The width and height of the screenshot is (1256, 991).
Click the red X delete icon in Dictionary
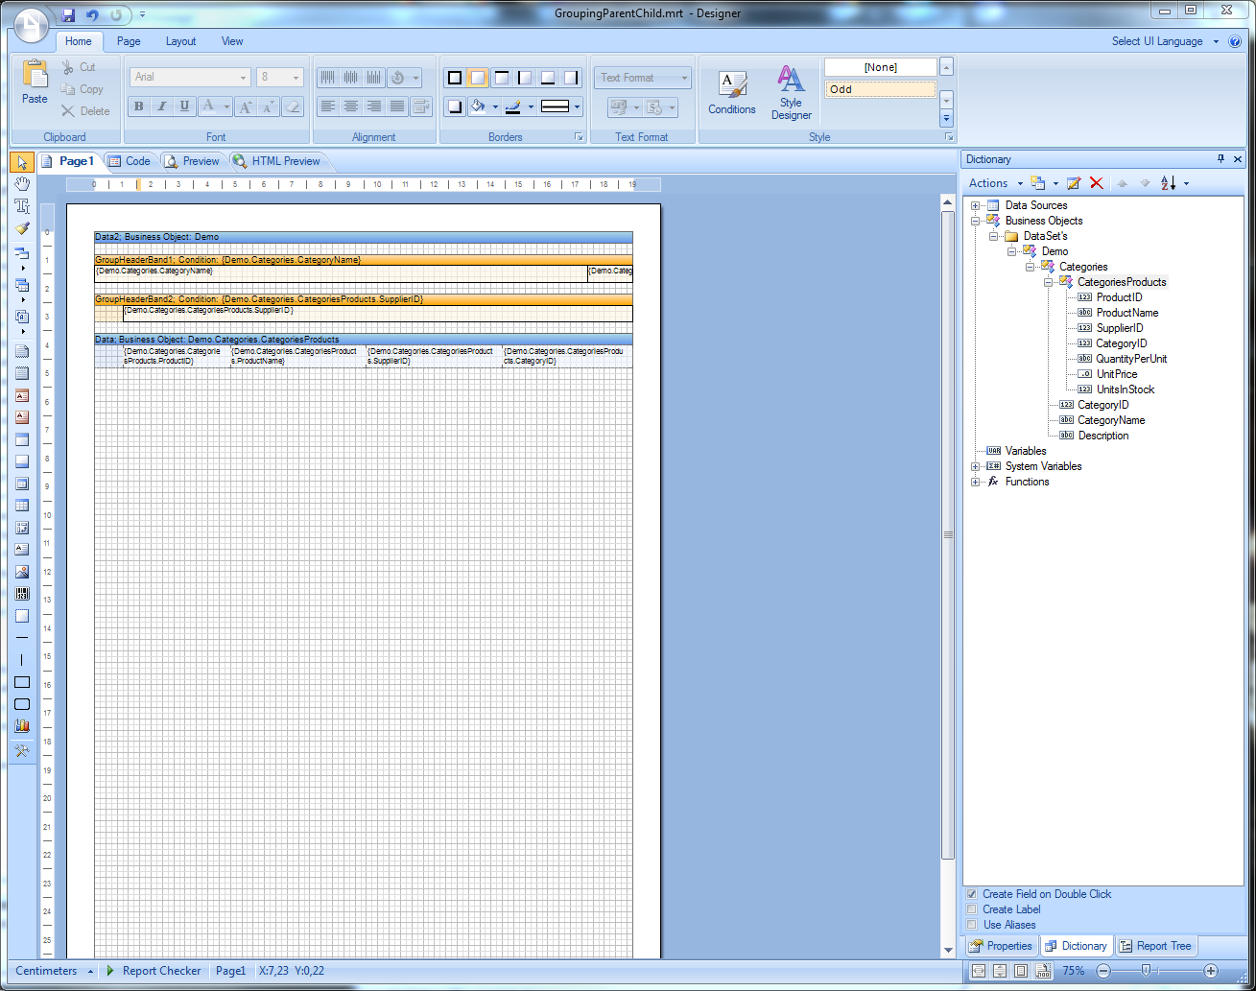[x=1097, y=183]
